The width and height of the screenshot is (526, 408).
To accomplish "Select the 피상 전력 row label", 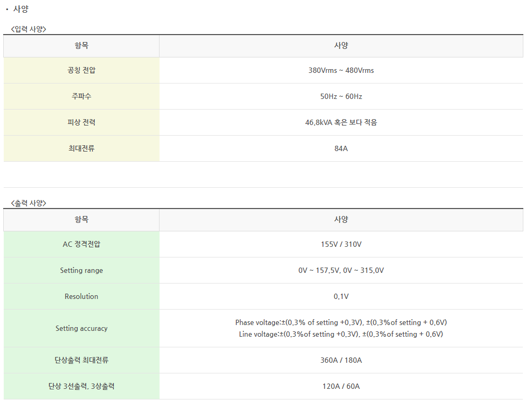I will 81,122.
